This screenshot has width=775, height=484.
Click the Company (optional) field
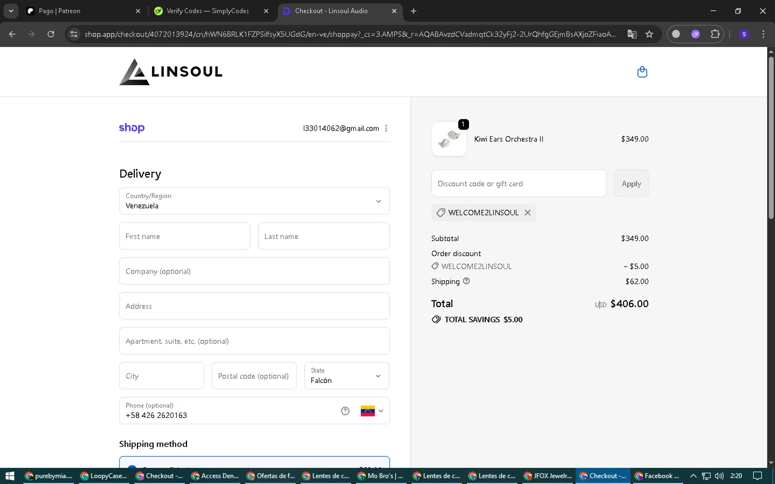pos(254,271)
